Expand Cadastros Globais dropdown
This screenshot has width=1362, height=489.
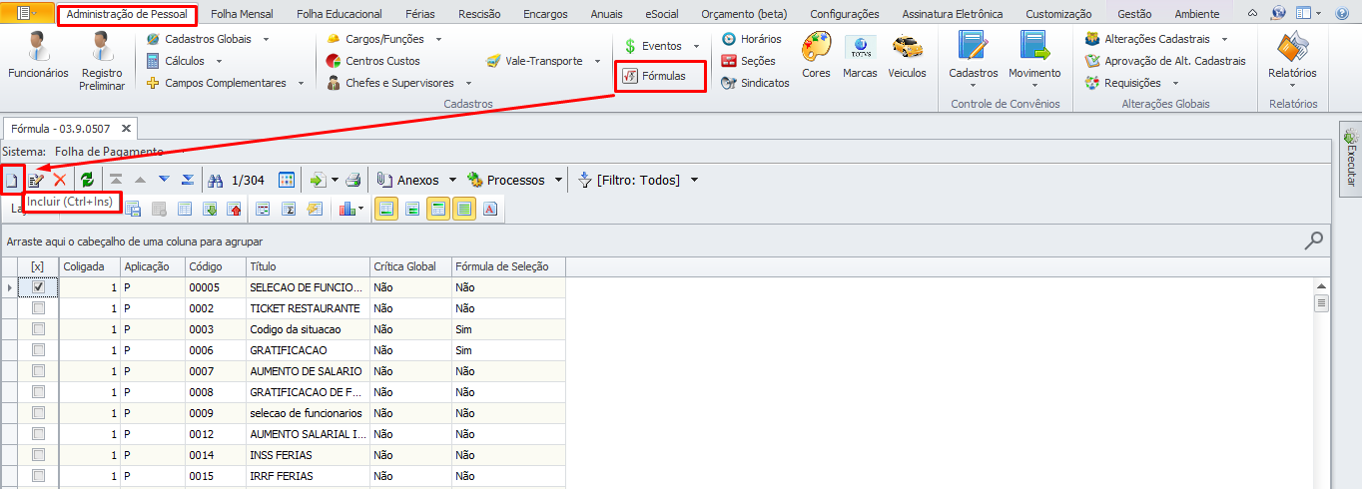(265, 39)
